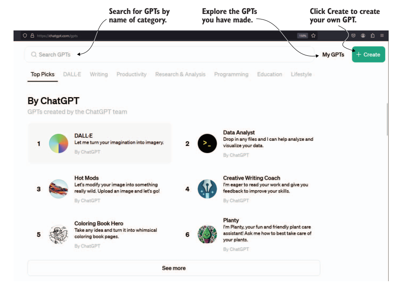The height and width of the screenshot is (285, 395).
Task: Choose the Coloring Book Hero sketch icon
Action: tap(58, 235)
